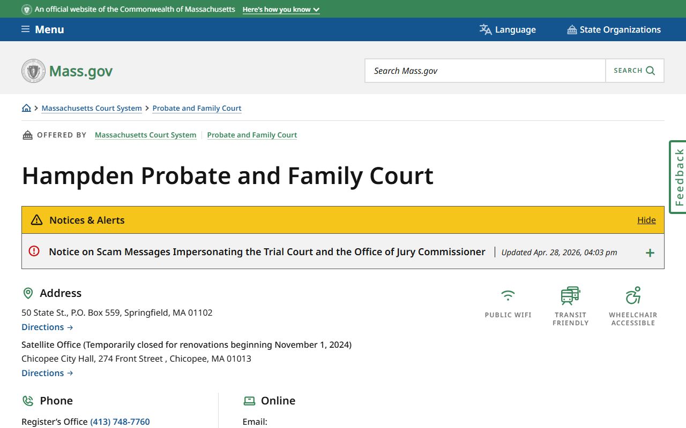
Task: Open Massachusetts Court System Offered By link
Action: [146, 135]
